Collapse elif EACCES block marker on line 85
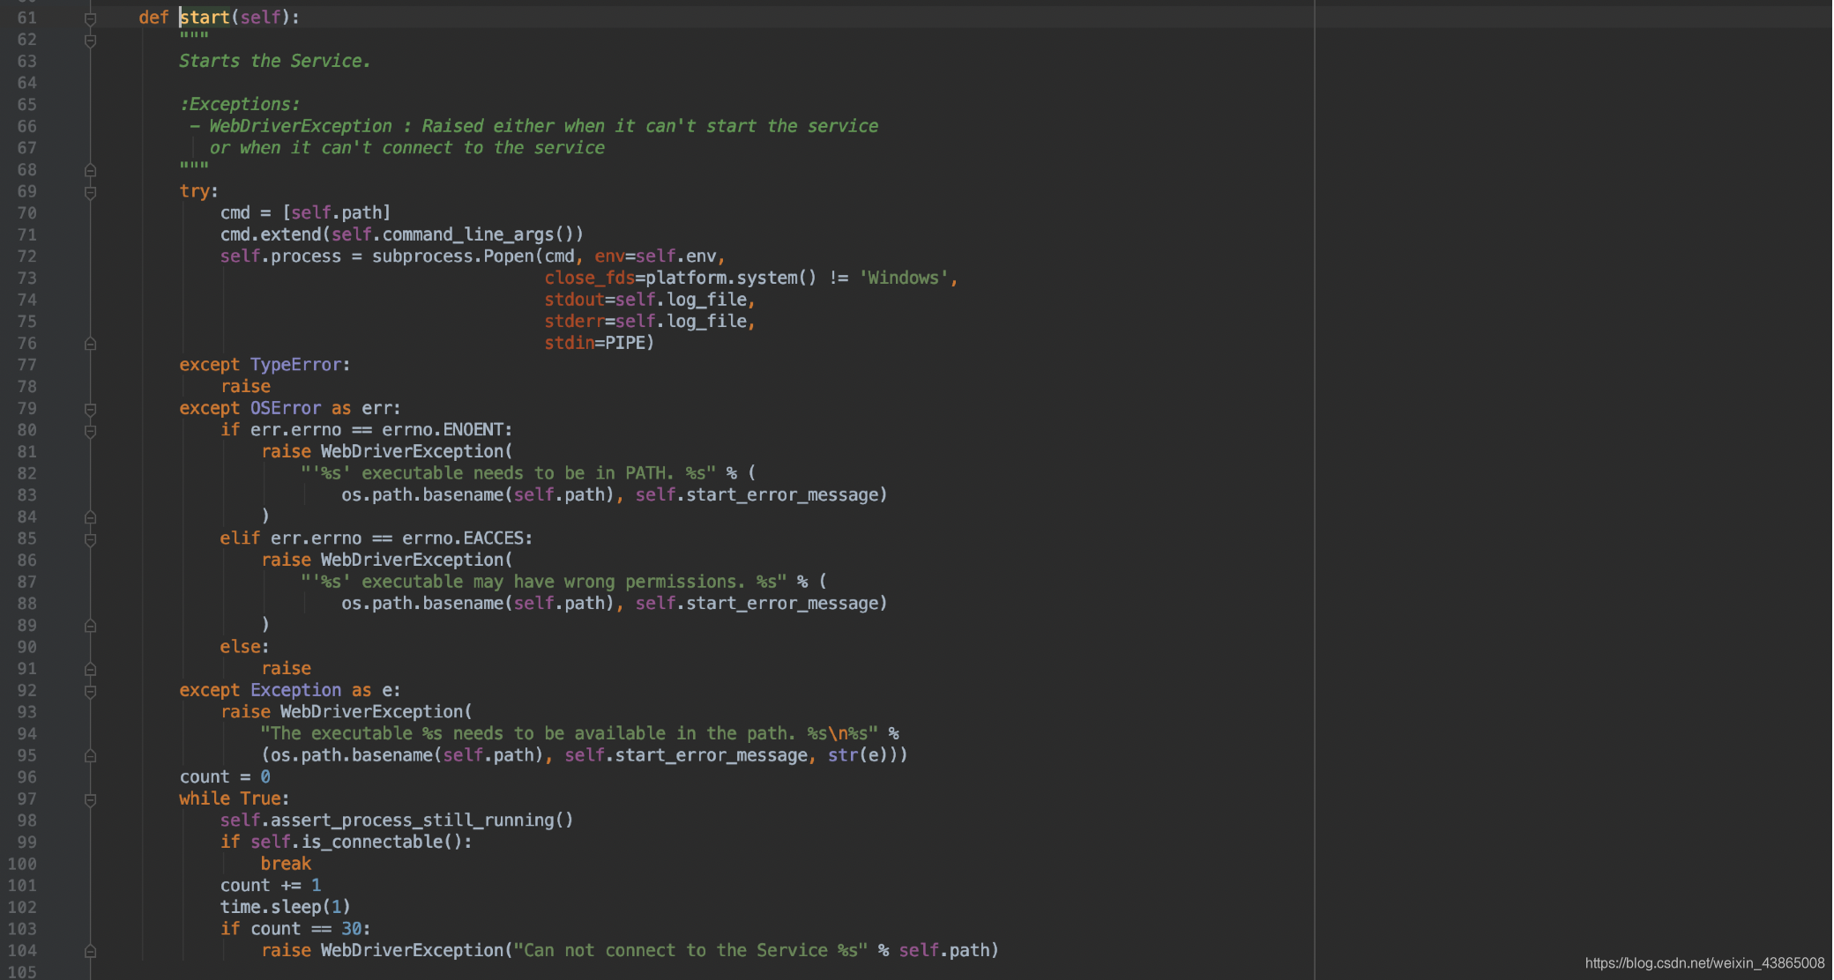The width and height of the screenshot is (1834, 980). pos(90,538)
